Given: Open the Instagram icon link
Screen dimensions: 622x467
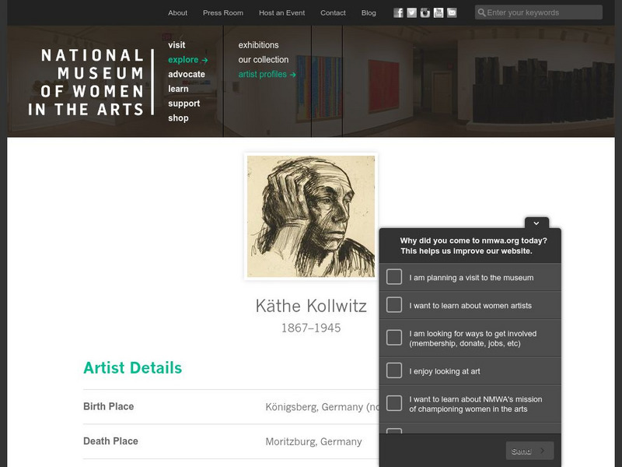Looking at the screenshot, I should pyautogui.click(x=425, y=12).
